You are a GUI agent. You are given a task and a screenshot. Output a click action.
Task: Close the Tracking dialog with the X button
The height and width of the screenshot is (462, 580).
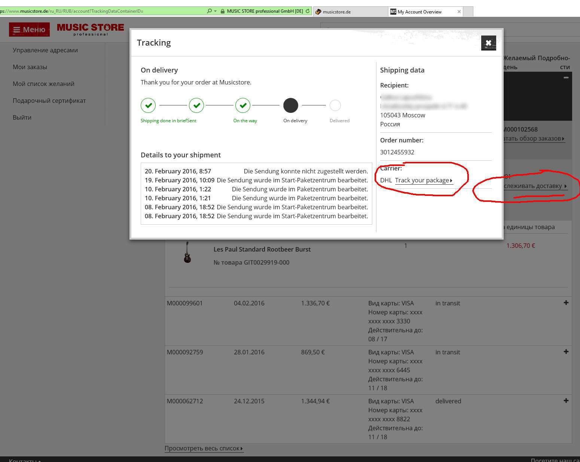point(488,43)
